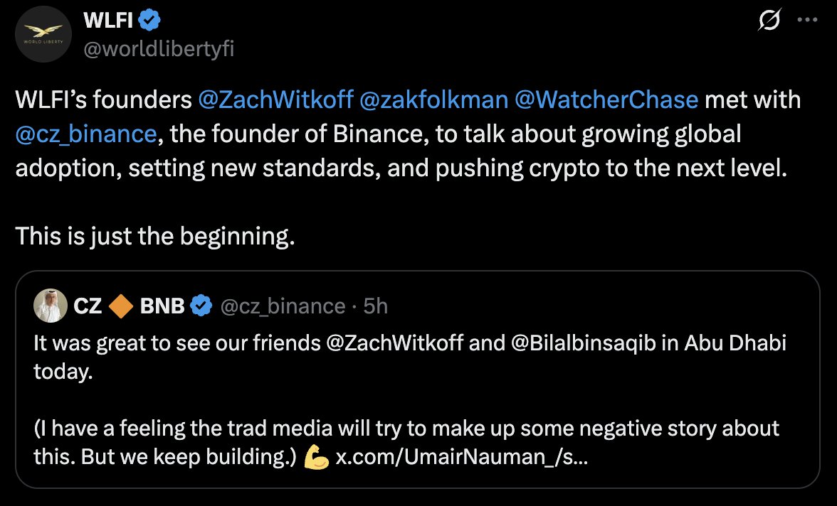Click the flexed bicep emoji in CZ's tweet

(x=318, y=456)
